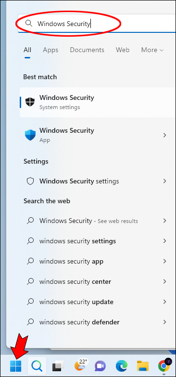The image size is (176, 377).
Task: Launch Google Chrome from the taskbar
Action: point(164,366)
